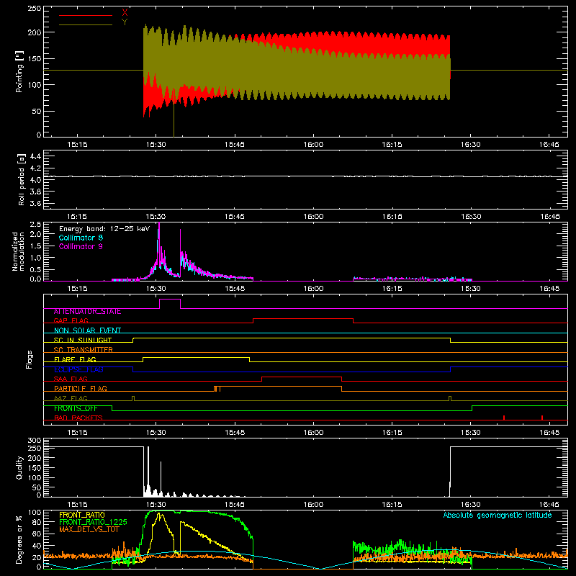Click the 'Degrees or %' axis title

[x=19, y=540]
